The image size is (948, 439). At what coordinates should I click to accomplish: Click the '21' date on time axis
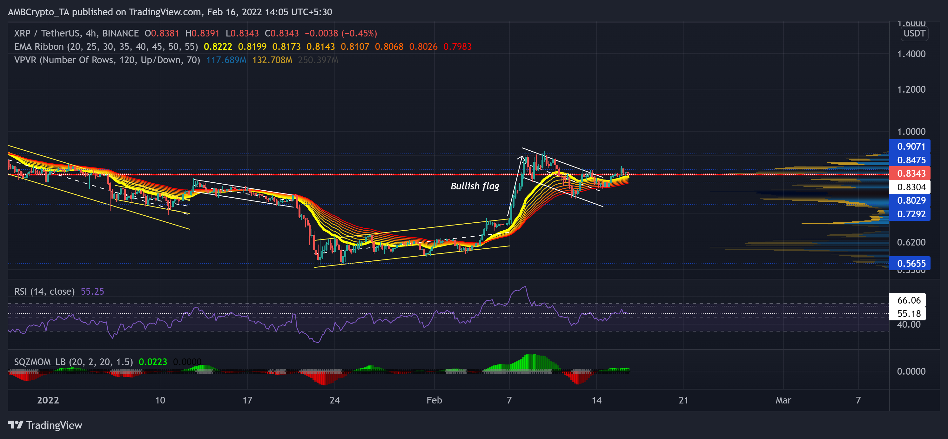[x=683, y=400]
